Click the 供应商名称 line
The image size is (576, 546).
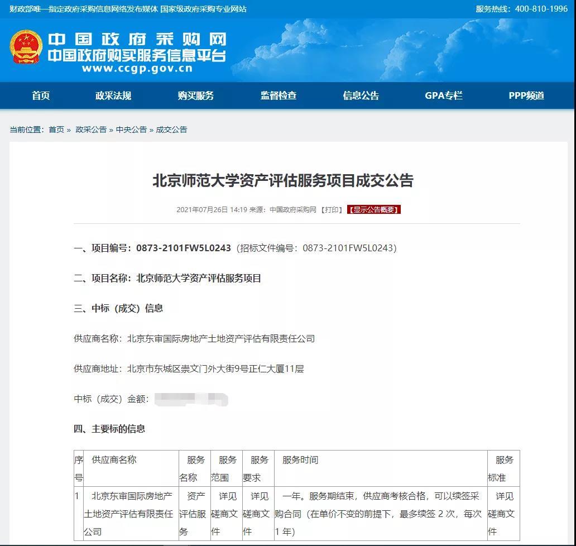[194, 338]
